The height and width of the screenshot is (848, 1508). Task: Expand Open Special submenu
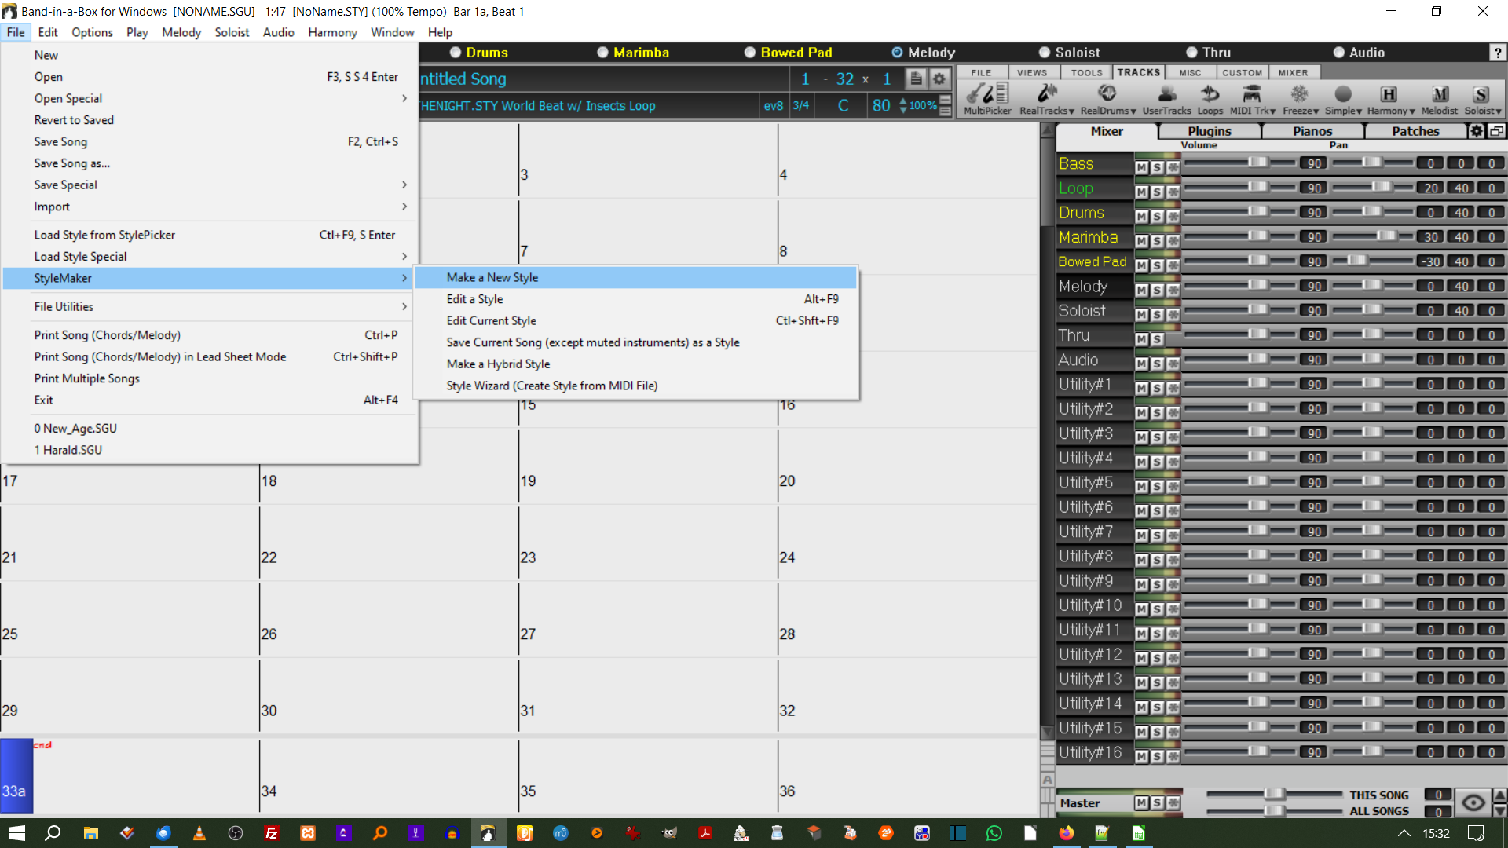coord(210,98)
